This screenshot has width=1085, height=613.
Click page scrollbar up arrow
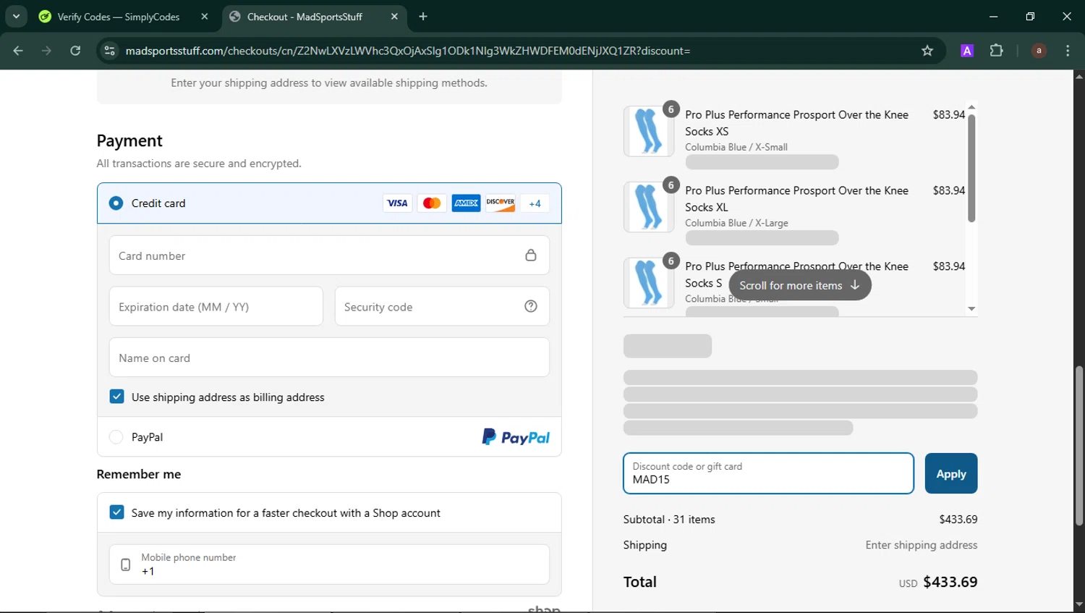(x=1079, y=76)
